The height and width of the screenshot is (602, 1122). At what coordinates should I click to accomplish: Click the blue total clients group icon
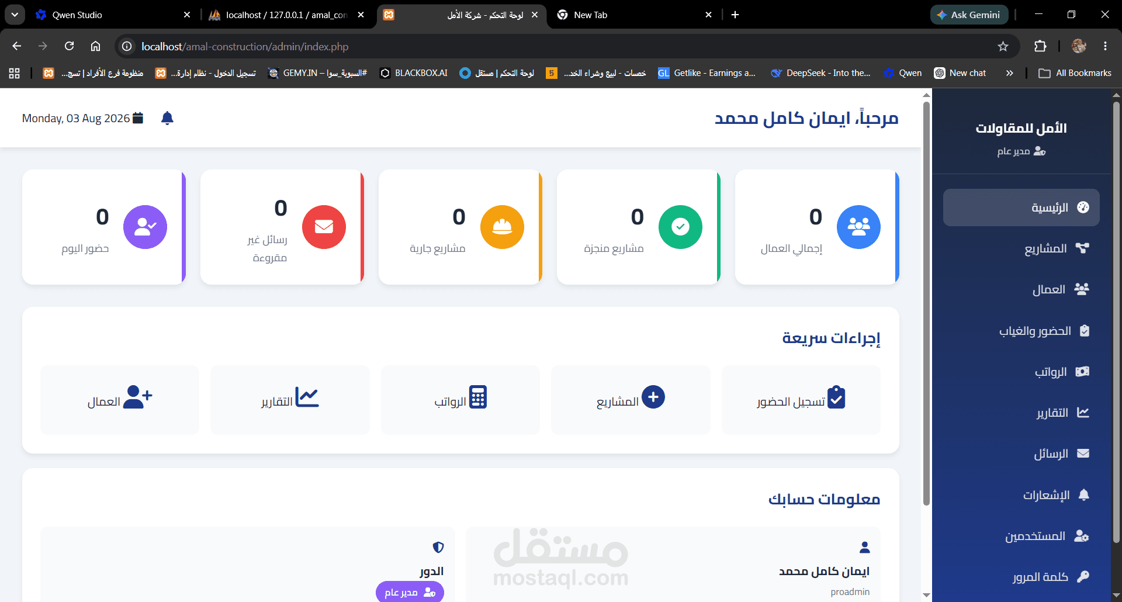pyautogui.click(x=858, y=227)
